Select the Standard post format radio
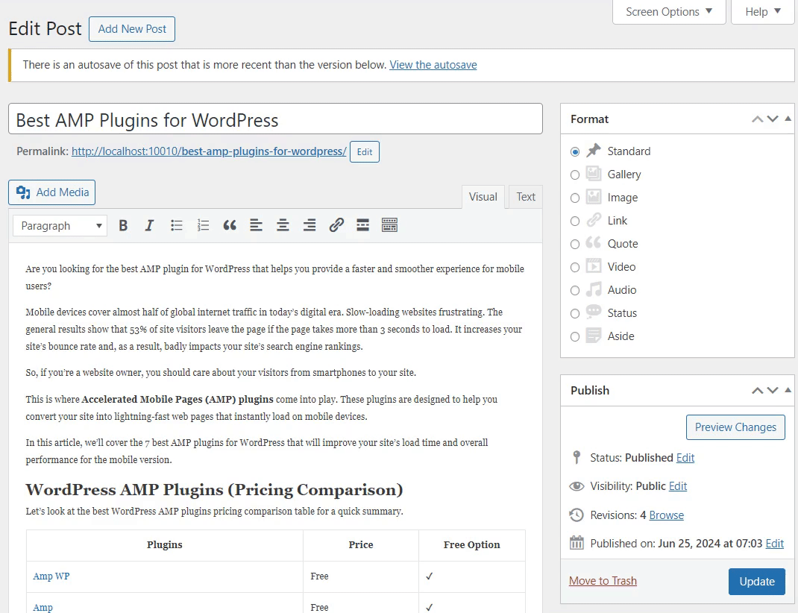 click(575, 151)
